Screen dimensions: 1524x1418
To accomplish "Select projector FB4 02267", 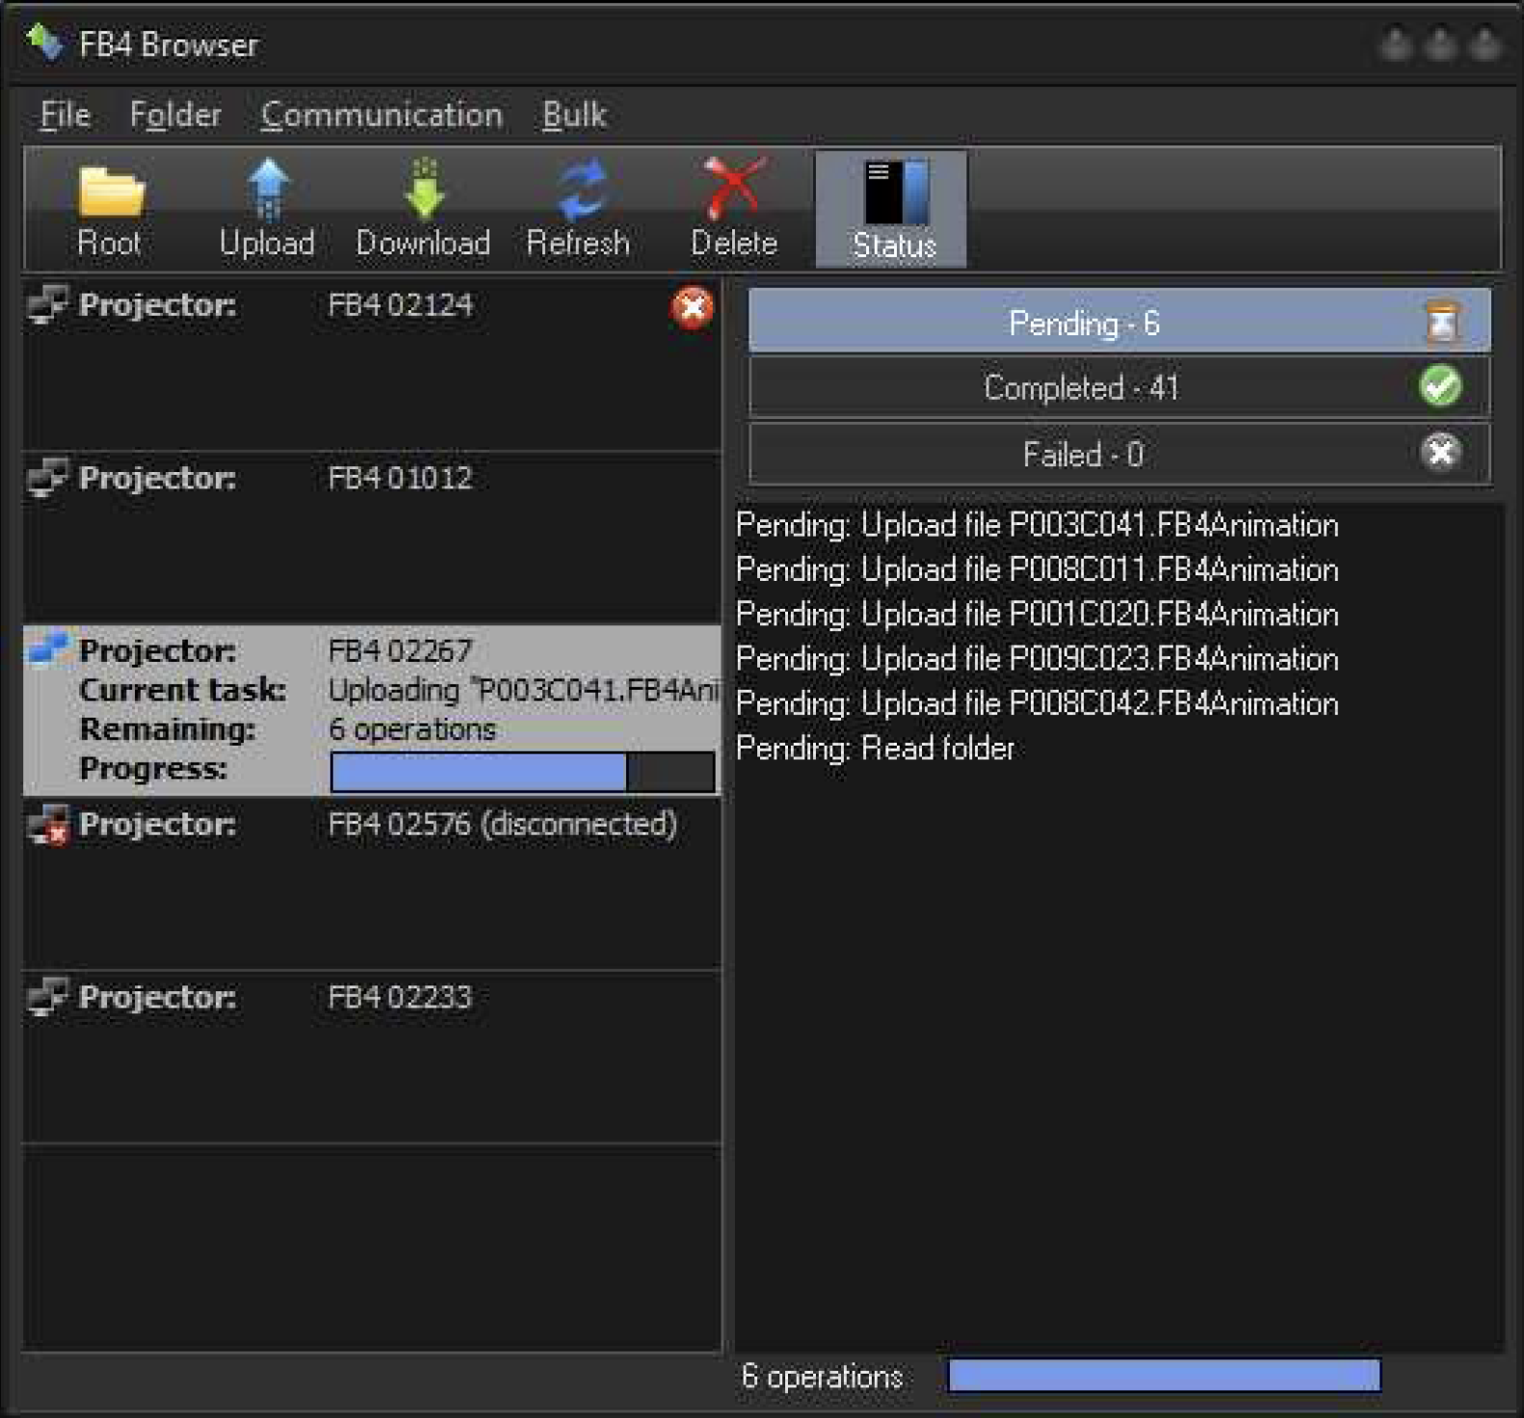I will coord(372,711).
